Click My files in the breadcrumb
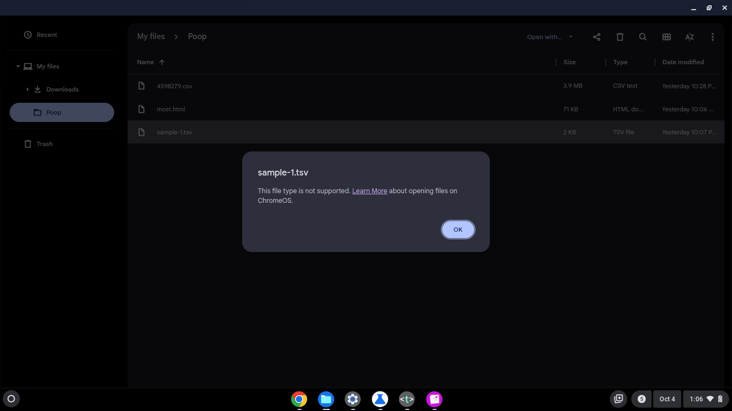This screenshot has height=411, width=732. pyautogui.click(x=151, y=36)
